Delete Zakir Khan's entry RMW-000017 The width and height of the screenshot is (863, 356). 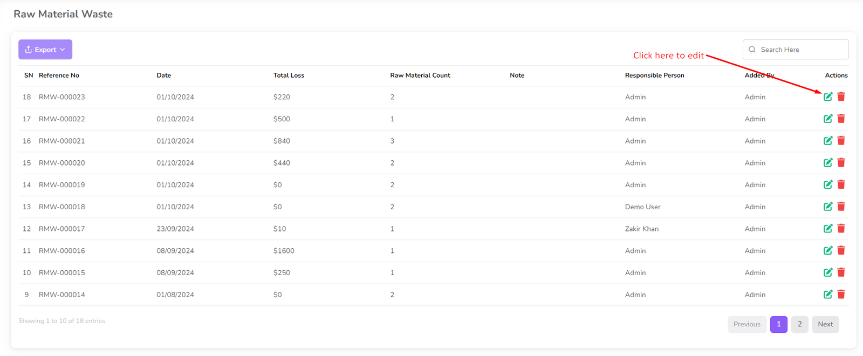click(841, 229)
